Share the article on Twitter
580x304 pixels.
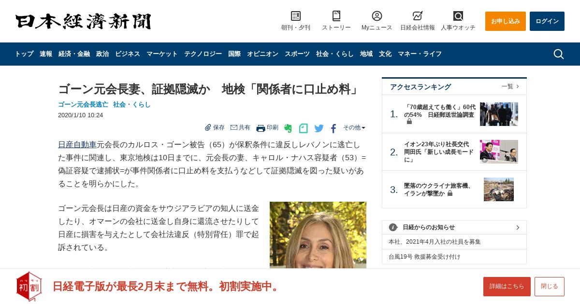[x=319, y=128]
